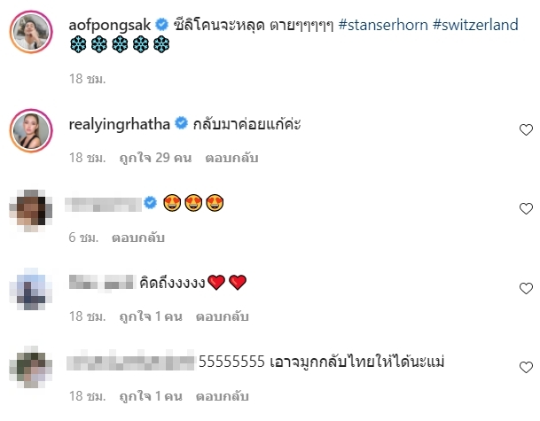Open avatar of 55555555 commenter
Screen dimensions: 540x421
point(31,367)
